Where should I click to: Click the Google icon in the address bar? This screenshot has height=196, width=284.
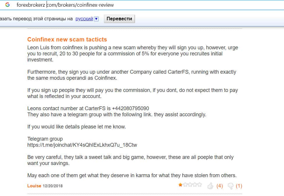(x=8, y=5)
